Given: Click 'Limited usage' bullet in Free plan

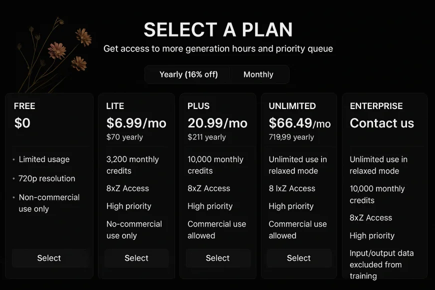Looking at the screenshot, I should tap(44, 159).
